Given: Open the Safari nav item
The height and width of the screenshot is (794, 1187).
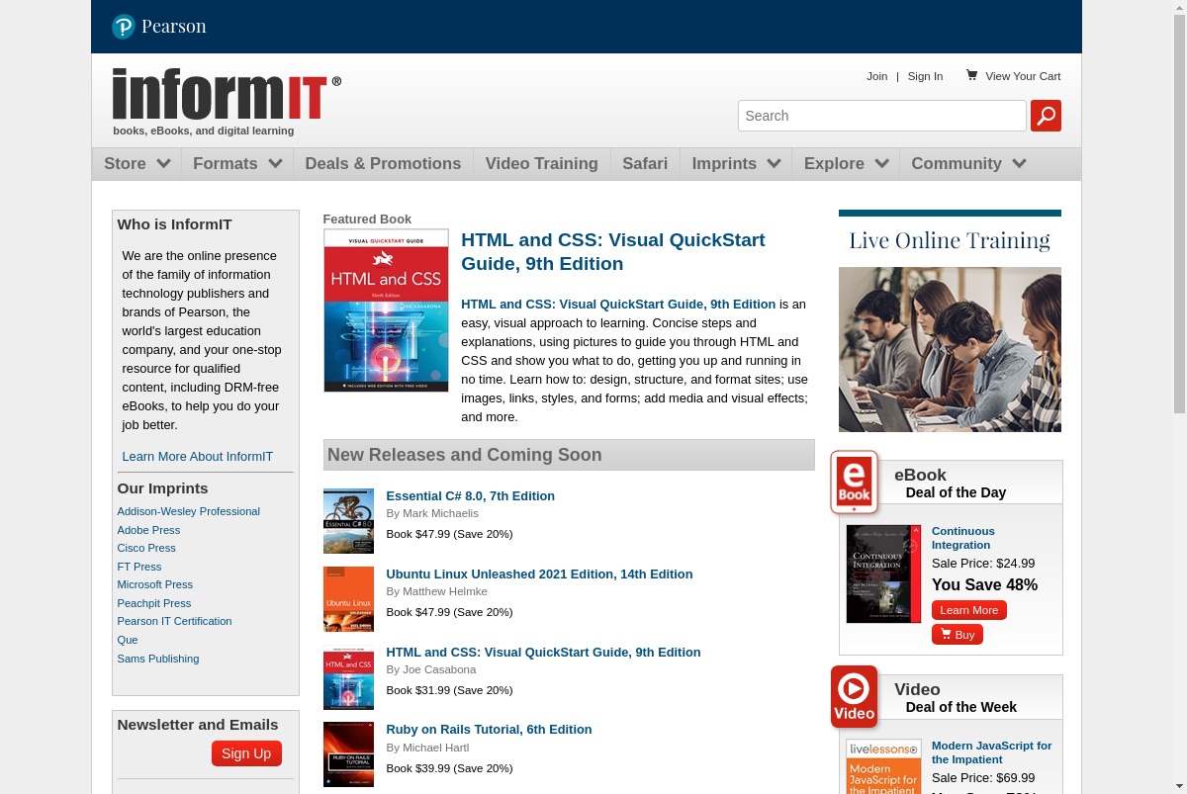Looking at the screenshot, I should (645, 164).
